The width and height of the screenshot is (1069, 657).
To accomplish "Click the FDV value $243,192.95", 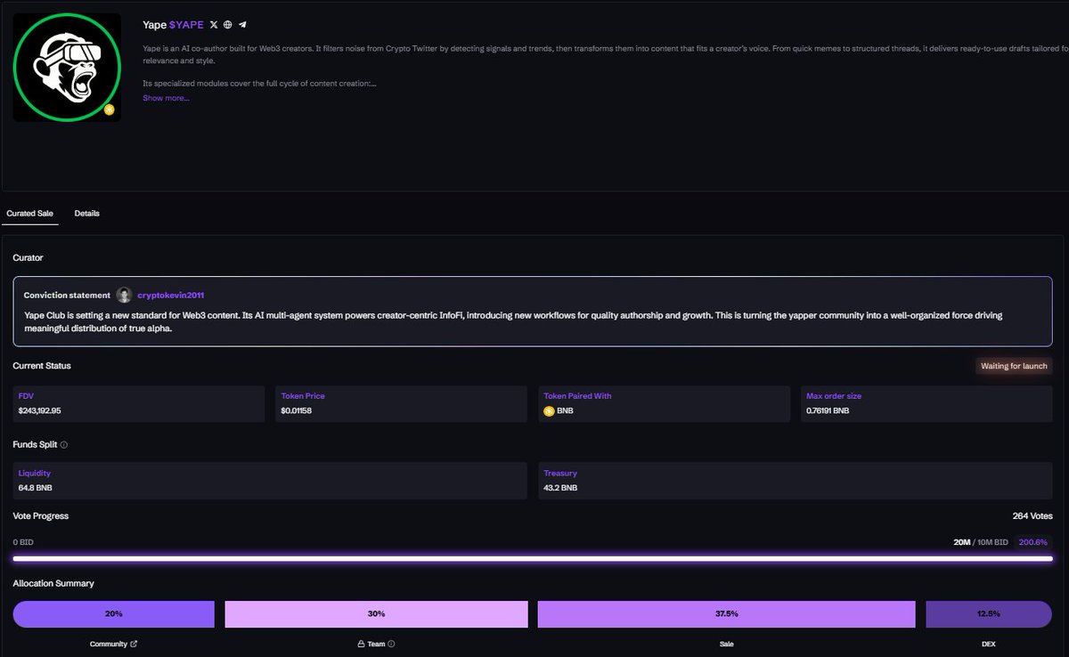I will click(x=39, y=410).
